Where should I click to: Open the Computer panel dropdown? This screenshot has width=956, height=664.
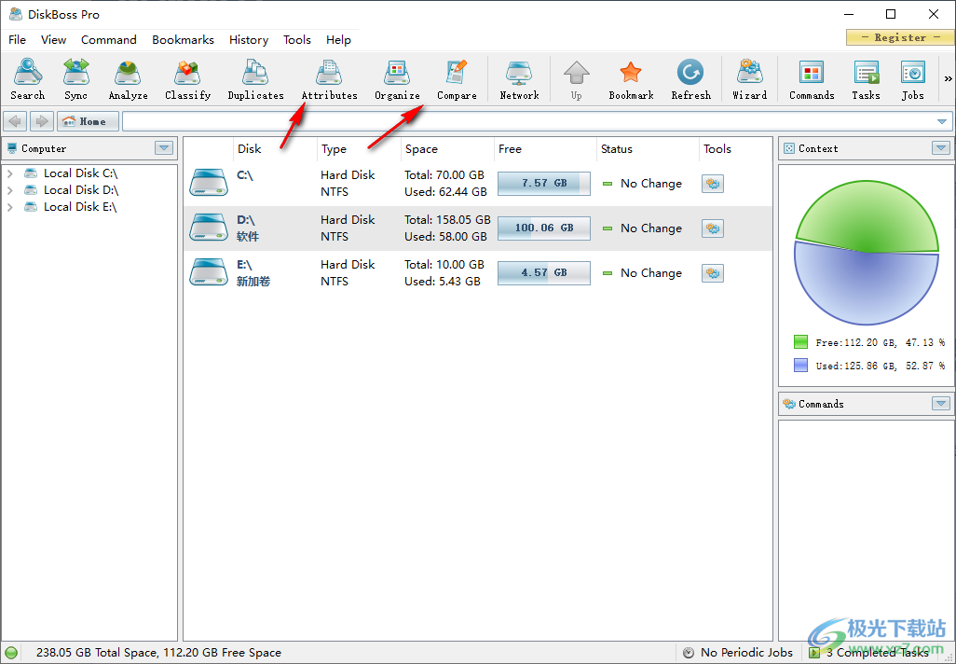click(x=163, y=148)
